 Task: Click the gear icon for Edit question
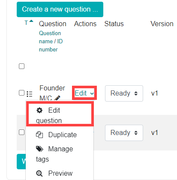click(39, 111)
